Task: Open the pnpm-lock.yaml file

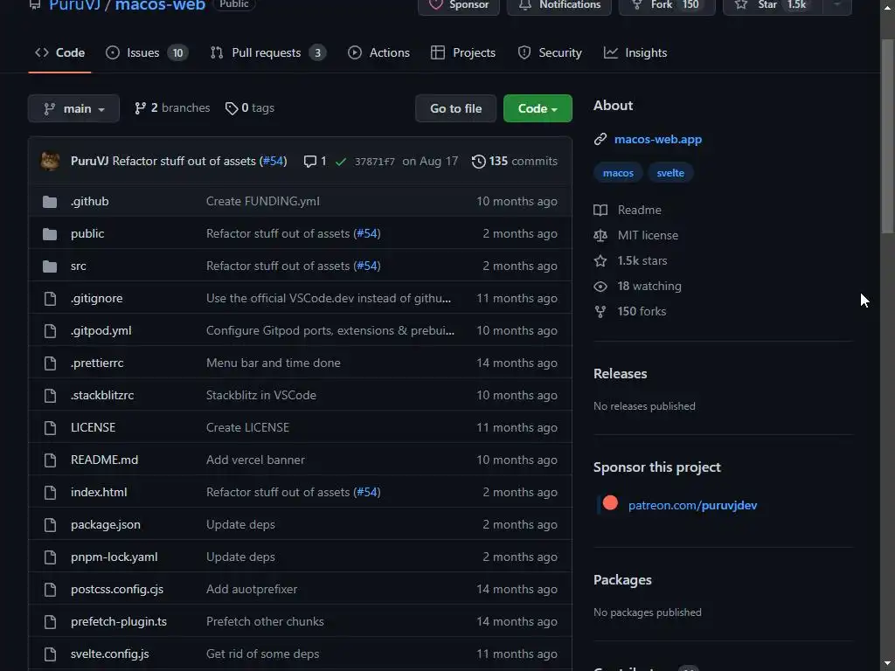Action: tap(114, 557)
